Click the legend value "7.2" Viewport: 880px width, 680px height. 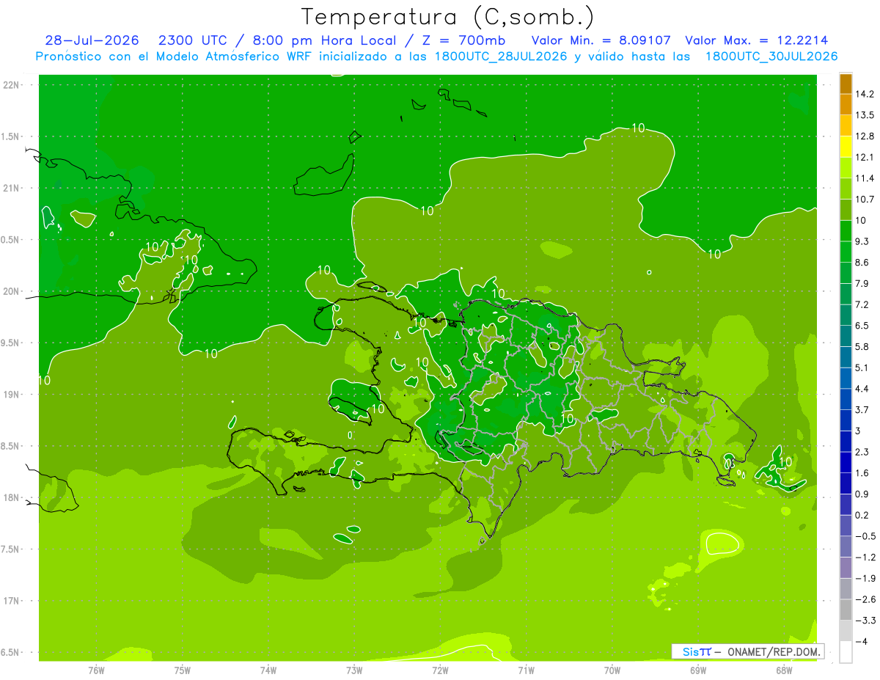click(x=862, y=304)
